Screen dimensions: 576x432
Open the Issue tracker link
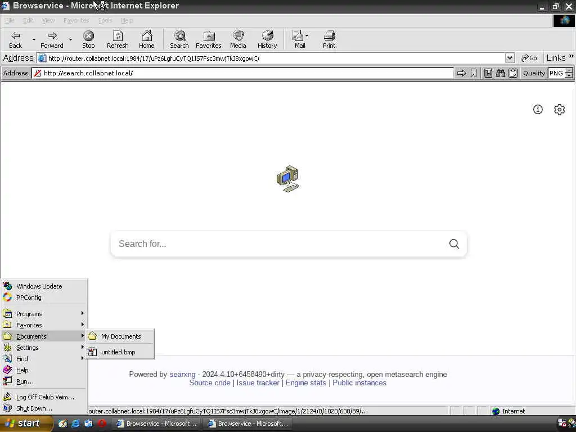[258, 382]
